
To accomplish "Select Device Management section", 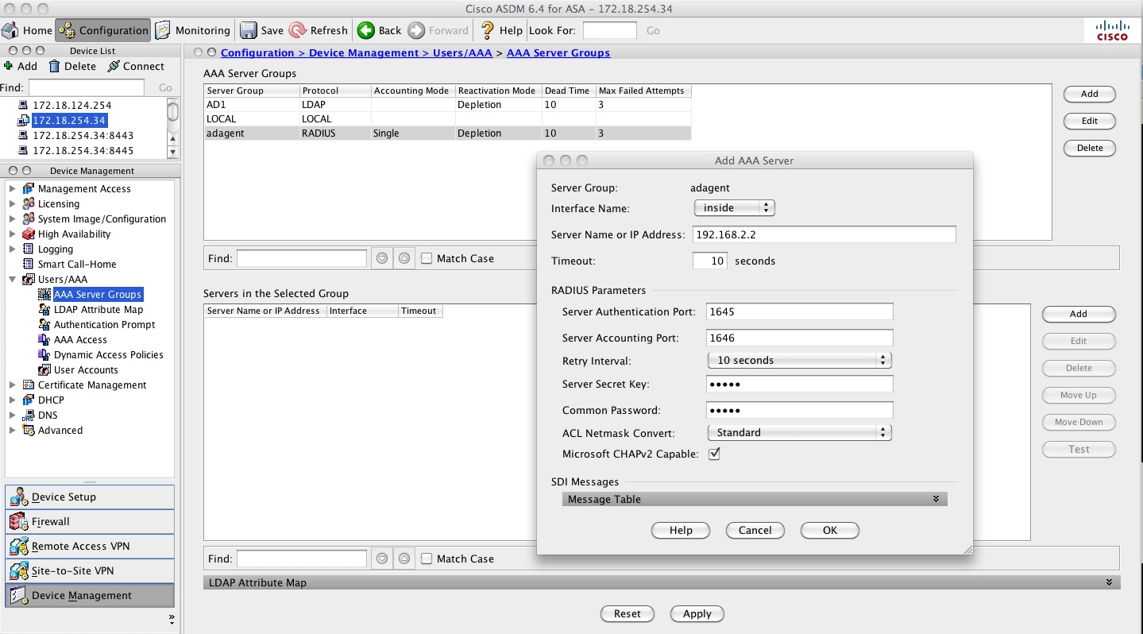I will tap(90, 595).
